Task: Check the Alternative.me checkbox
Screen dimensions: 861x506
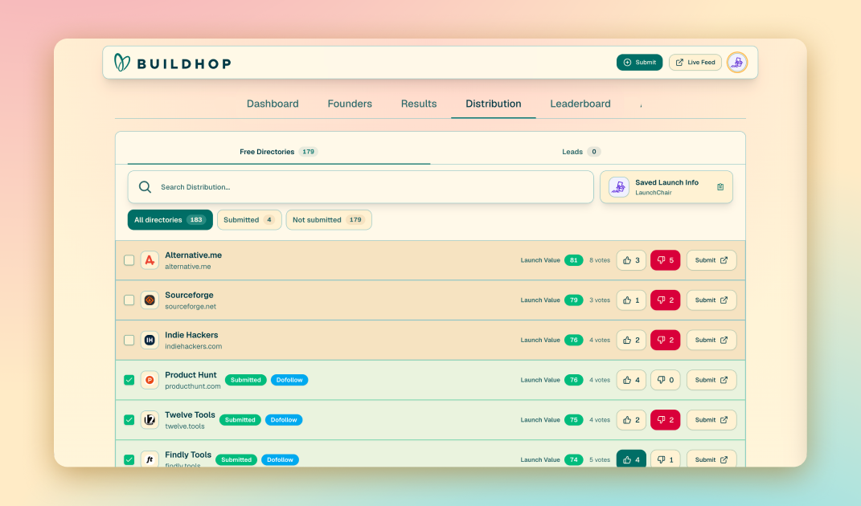Action: pyautogui.click(x=129, y=260)
